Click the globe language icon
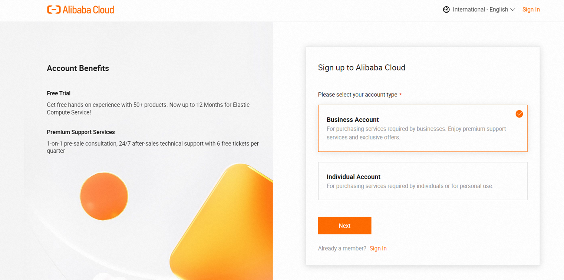This screenshot has height=280, width=564. 446,10
